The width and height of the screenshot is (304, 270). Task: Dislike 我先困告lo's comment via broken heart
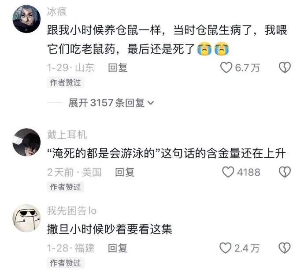(x=285, y=248)
